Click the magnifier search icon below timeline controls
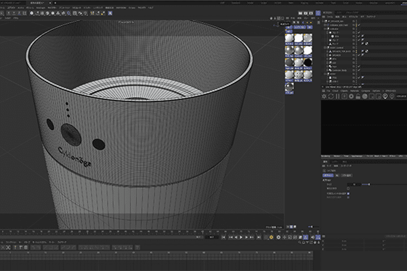Image resolution: width=407 pixels, height=271 pixels. [x=300, y=242]
